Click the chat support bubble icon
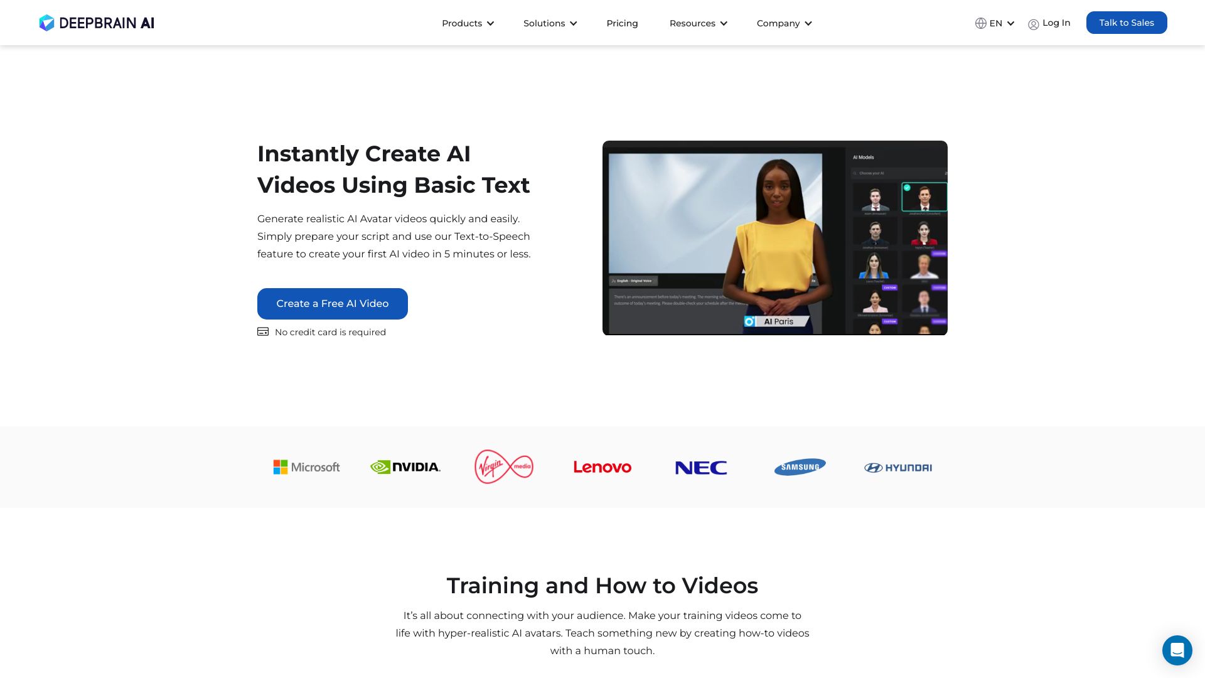The image size is (1205, 678). click(x=1177, y=650)
